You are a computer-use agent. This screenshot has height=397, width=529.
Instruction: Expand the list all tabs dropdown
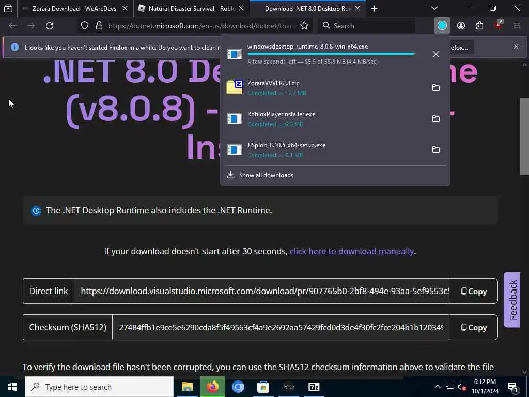pyautogui.click(x=434, y=8)
